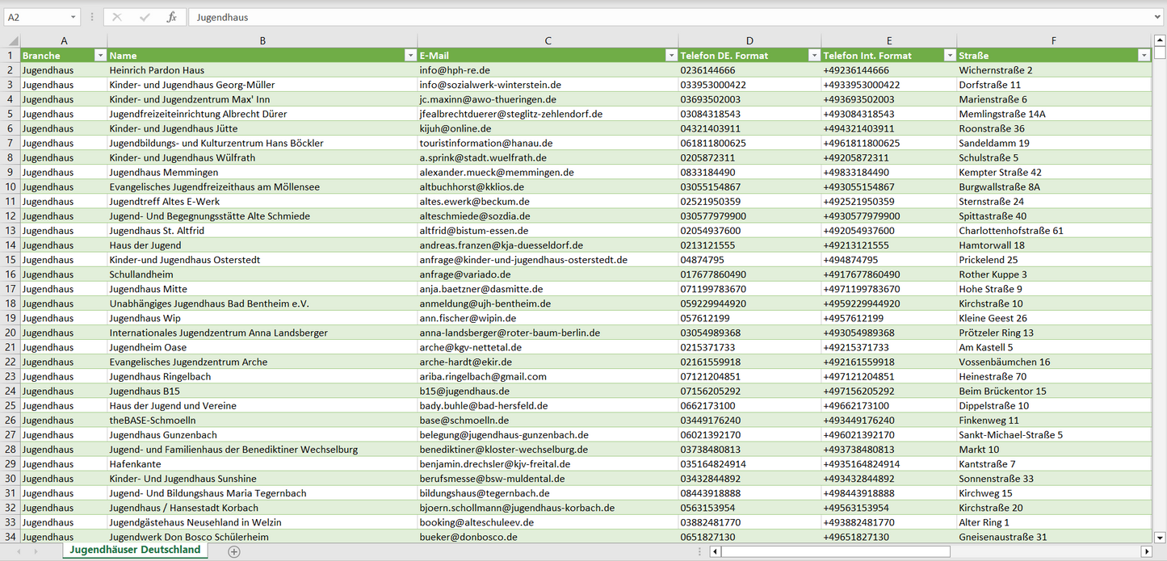Open the Straße column filter dropdown

click(1144, 56)
